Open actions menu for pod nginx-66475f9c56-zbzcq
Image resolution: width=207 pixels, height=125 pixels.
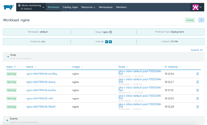[x=197, y=82]
